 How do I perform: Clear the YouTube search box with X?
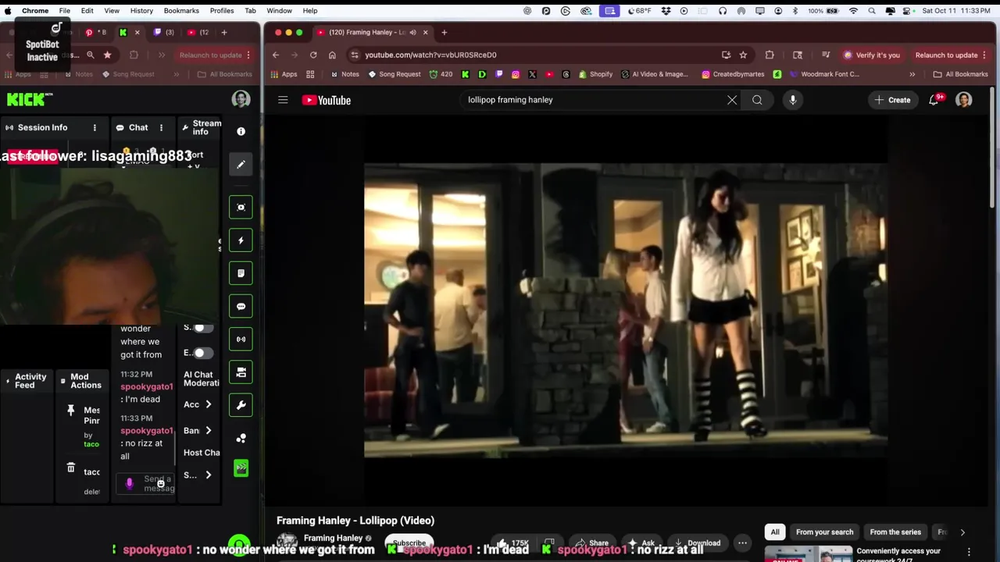pyautogui.click(x=732, y=100)
